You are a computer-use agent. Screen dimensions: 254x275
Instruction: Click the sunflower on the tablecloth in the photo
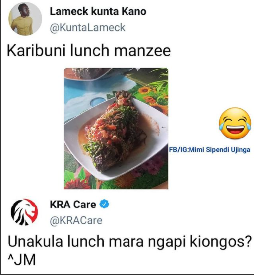145,90
